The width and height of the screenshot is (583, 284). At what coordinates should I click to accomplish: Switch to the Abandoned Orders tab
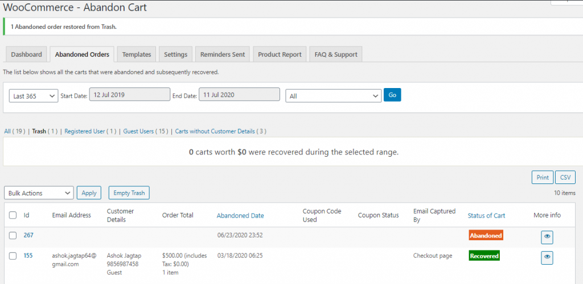pos(82,55)
